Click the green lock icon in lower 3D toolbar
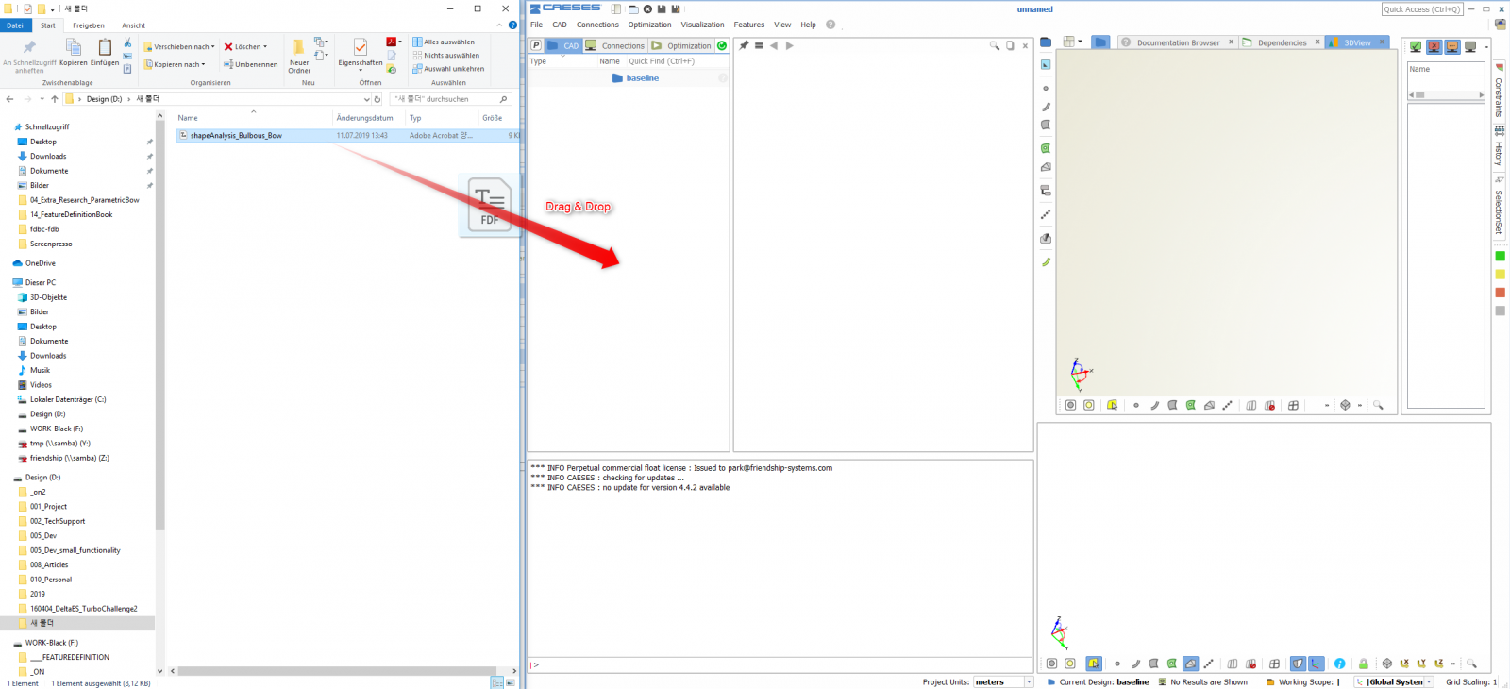 [x=1364, y=664]
